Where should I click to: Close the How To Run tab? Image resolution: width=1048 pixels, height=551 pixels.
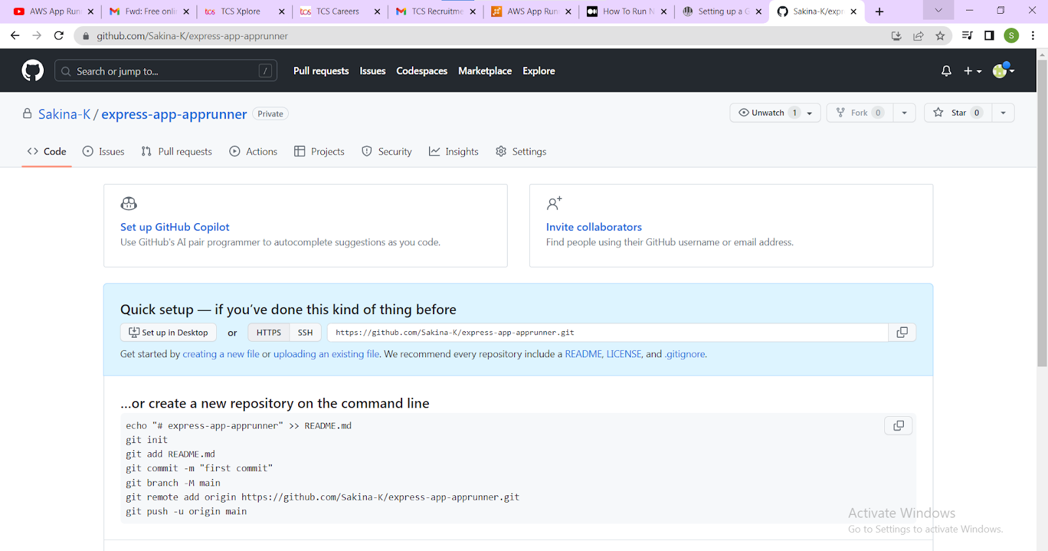point(664,11)
